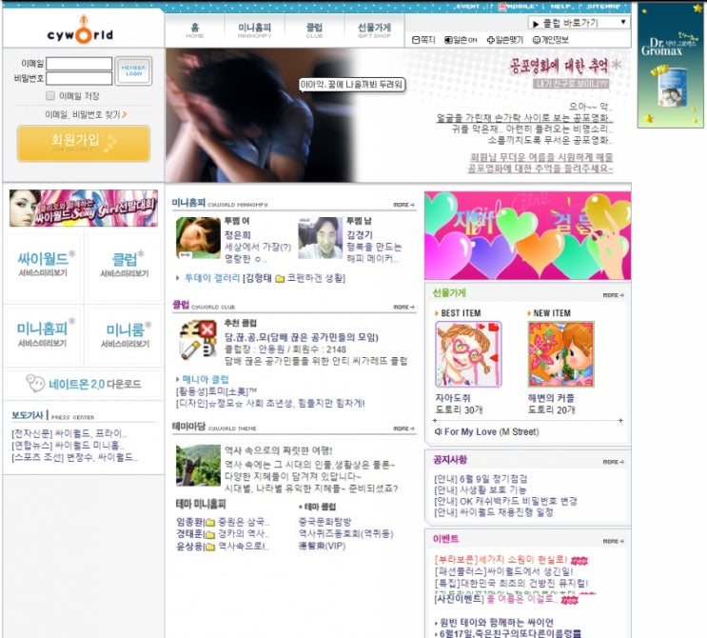
Task: Click more arrow in 클럽 section
Action: (403, 308)
